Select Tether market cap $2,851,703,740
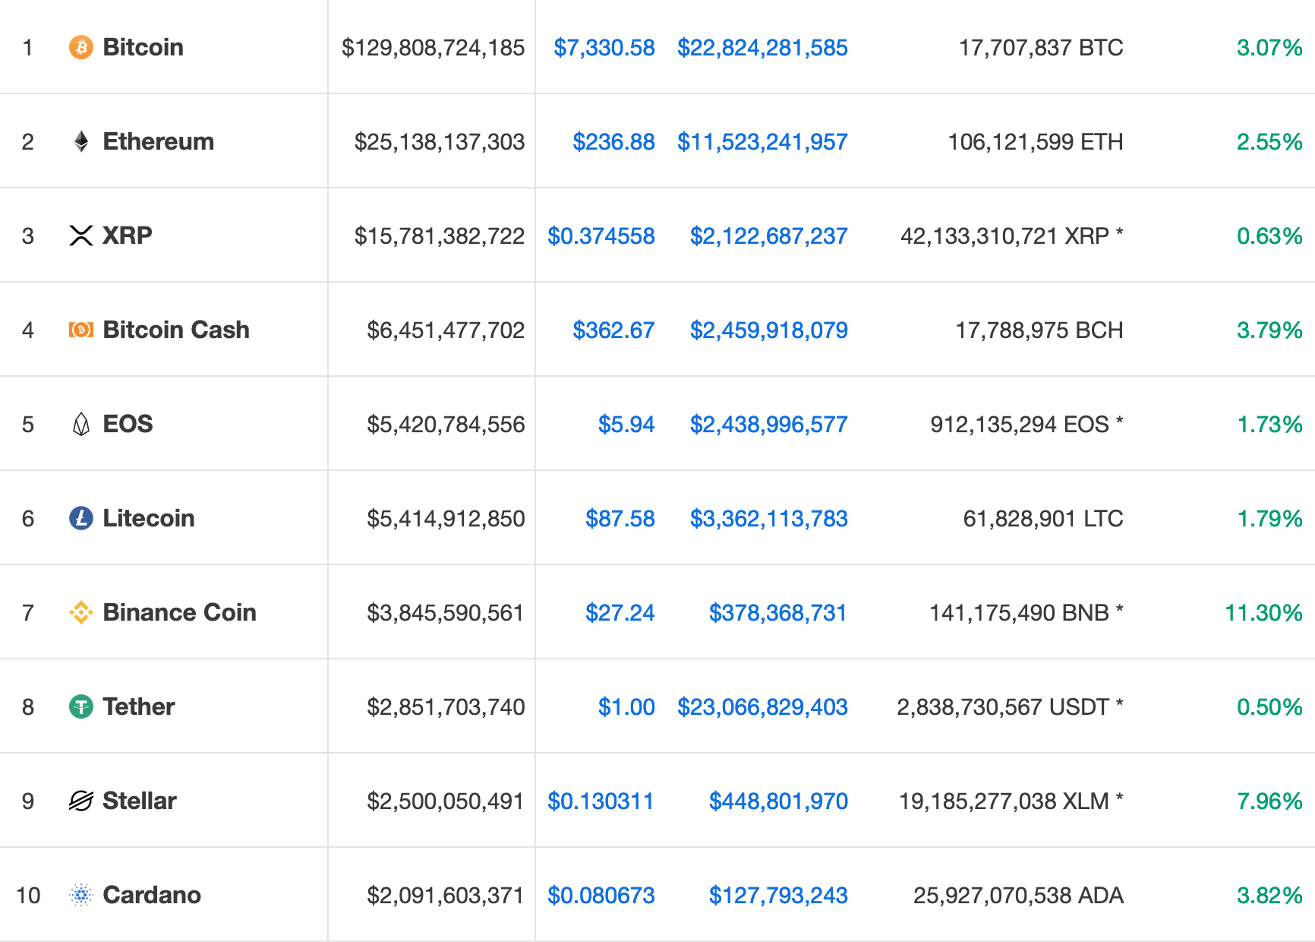 coord(446,707)
